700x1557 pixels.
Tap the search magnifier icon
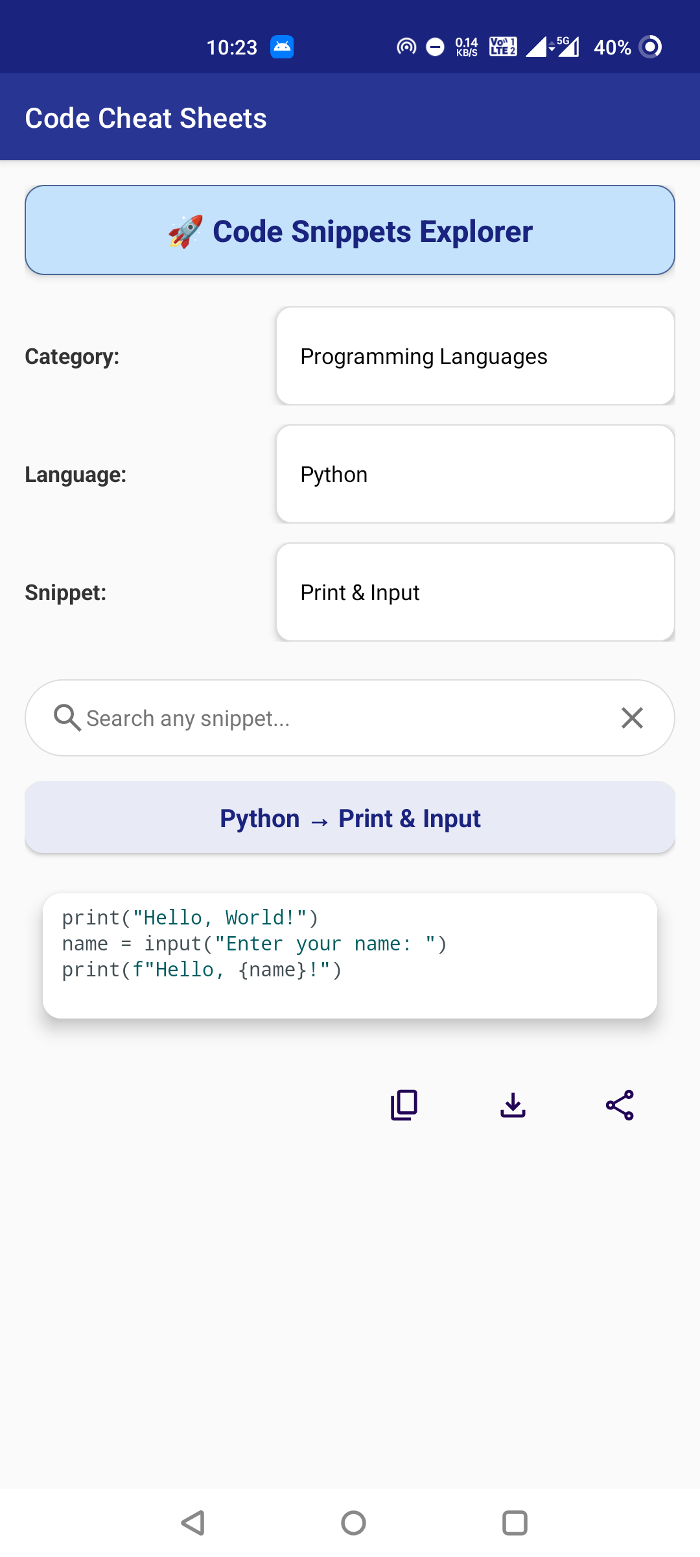tap(67, 718)
